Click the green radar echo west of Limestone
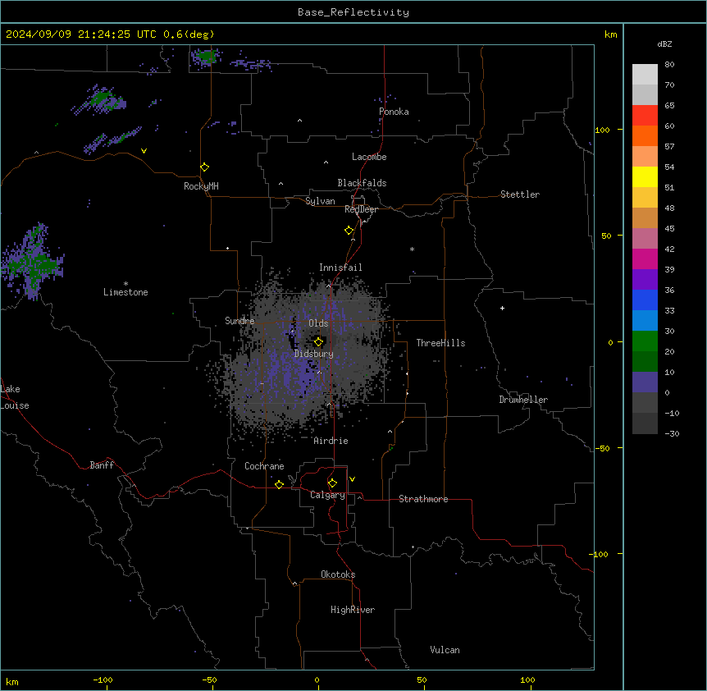The height and width of the screenshot is (691, 707). [x=34, y=263]
